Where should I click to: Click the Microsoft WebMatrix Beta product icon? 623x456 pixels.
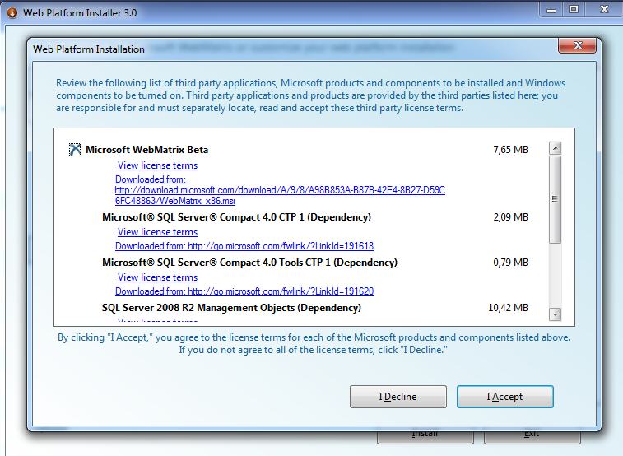75,150
